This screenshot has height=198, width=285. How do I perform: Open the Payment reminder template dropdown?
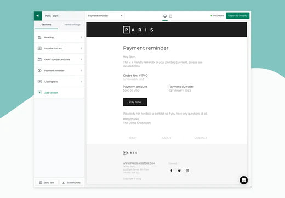point(105,16)
